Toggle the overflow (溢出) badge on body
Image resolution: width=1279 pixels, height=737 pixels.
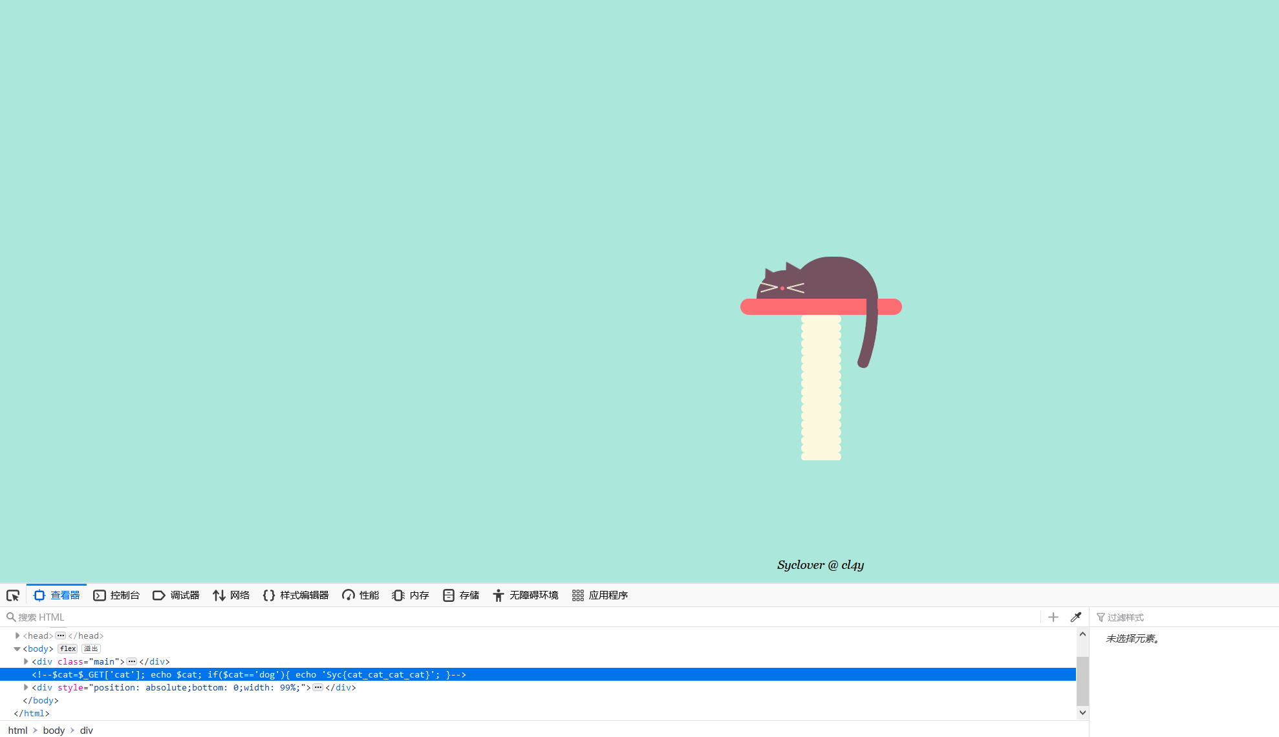tap(91, 649)
